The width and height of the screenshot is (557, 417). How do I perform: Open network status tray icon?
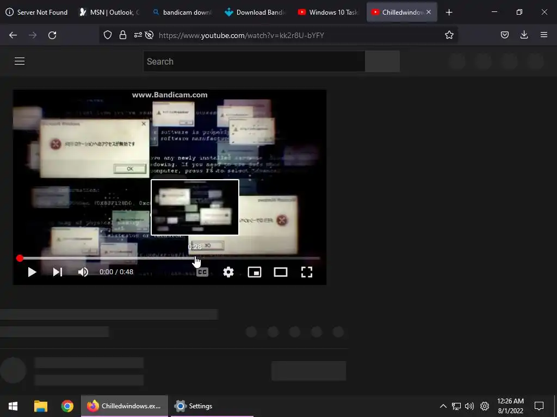(x=456, y=406)
